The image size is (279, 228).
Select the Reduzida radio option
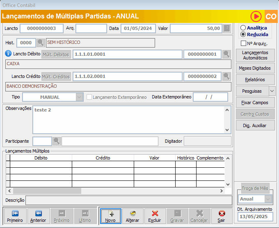[243, 34]
